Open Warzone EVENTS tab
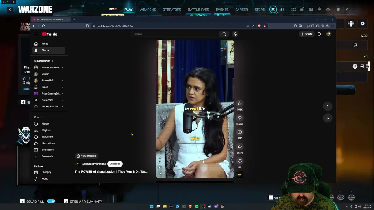The height and width of the screenshot is (210, 374). click(222, 10)
